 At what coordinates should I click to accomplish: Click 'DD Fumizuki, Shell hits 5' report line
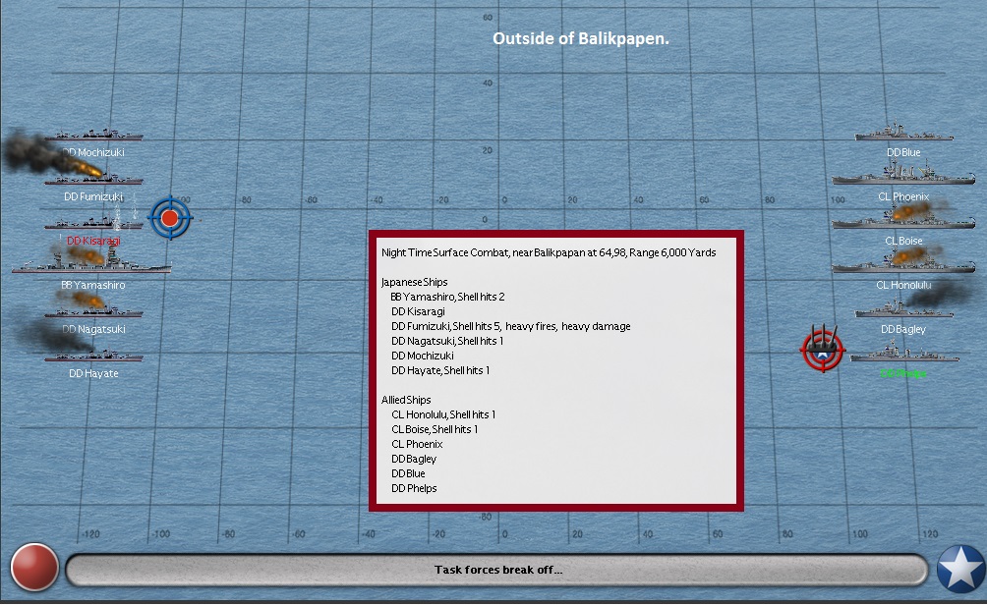(x=510, y=326)
